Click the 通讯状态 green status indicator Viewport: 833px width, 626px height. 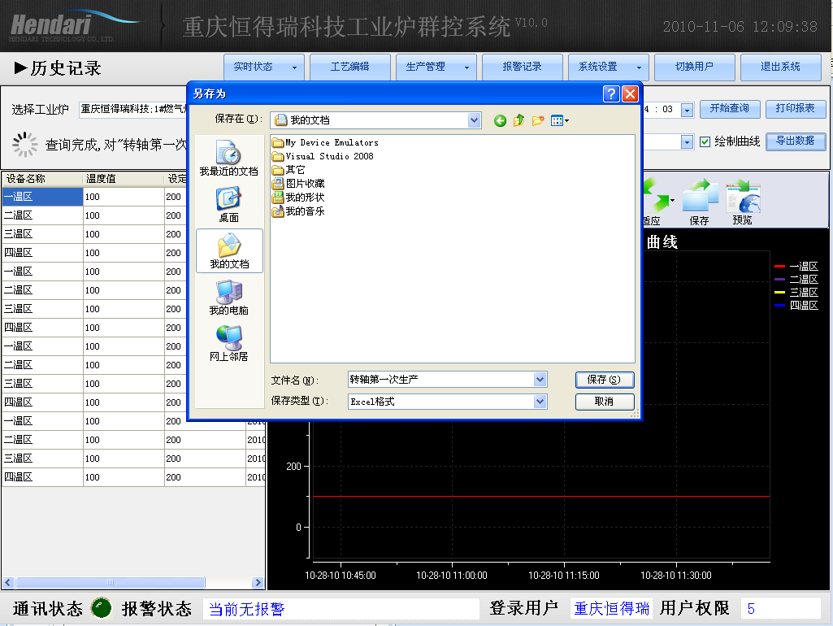tap(101, 607)
